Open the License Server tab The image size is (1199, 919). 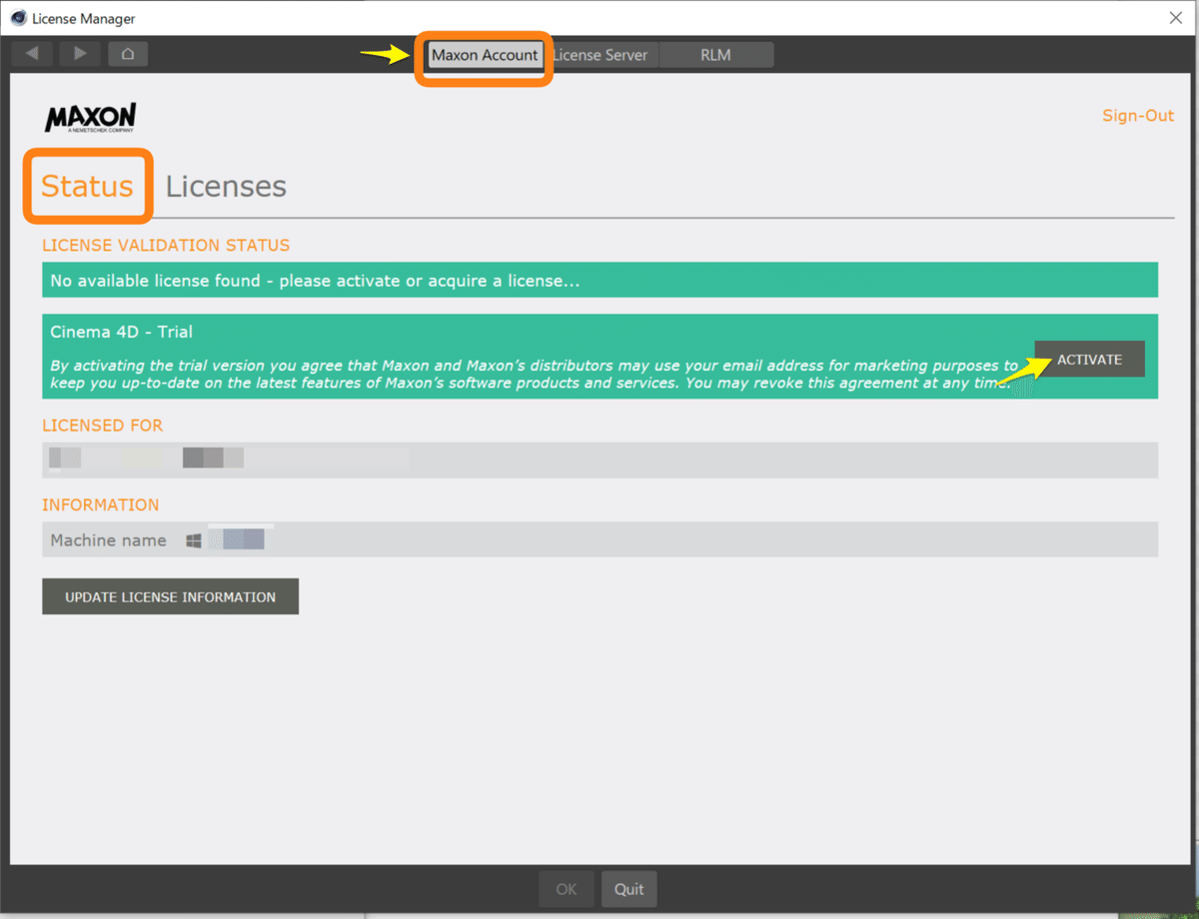600,55
